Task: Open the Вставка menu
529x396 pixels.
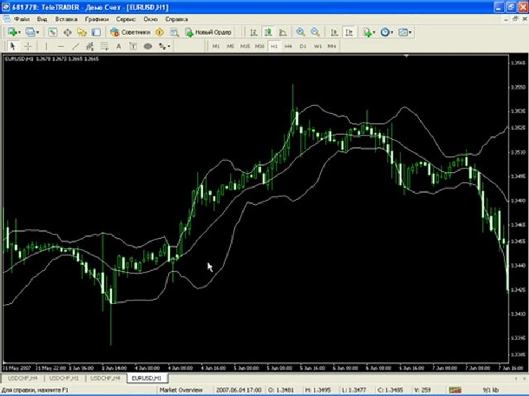Action: coord(66,19)
